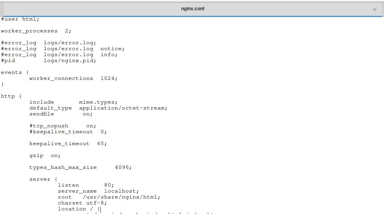Click the '#tcp_nopush on;' line
Screen dimensions: 384x214
pos(63,126)
